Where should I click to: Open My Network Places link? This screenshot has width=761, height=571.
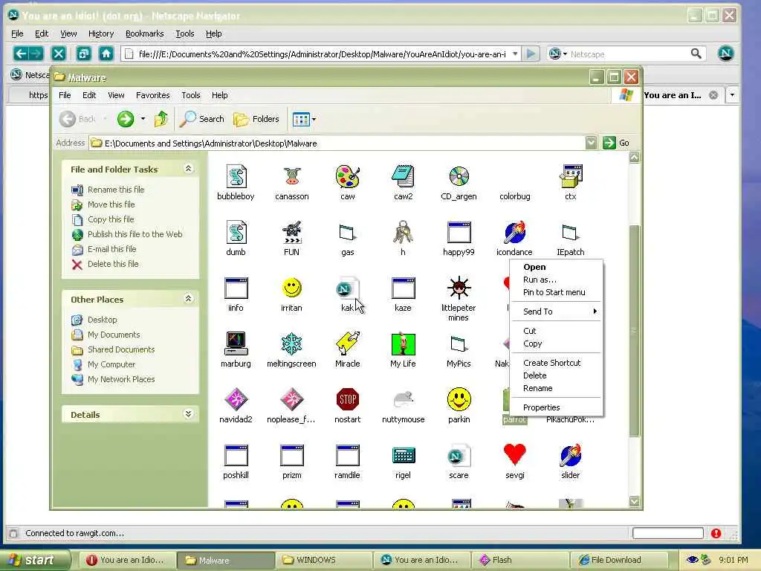[121, 379]
